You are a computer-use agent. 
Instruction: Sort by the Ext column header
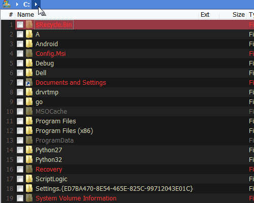[205, 15]
